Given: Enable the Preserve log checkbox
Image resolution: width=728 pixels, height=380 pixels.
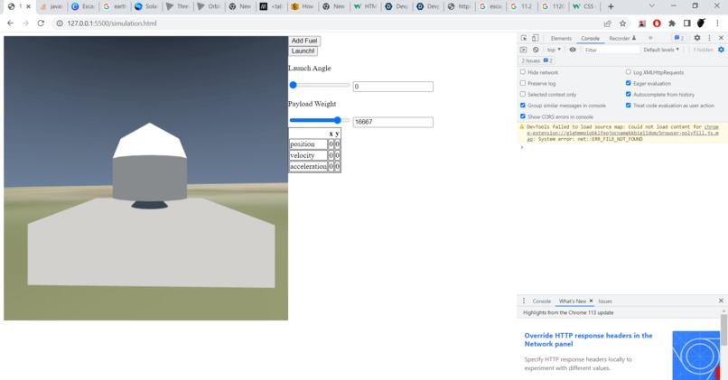Looking at the screenshot, I should point(523,84).
